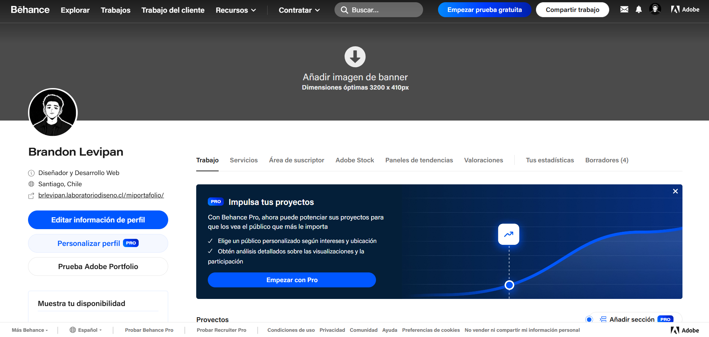Click the external link icon beside portfolio URL
The height and width of the screenshot is (337, 709).
[31, 196]
